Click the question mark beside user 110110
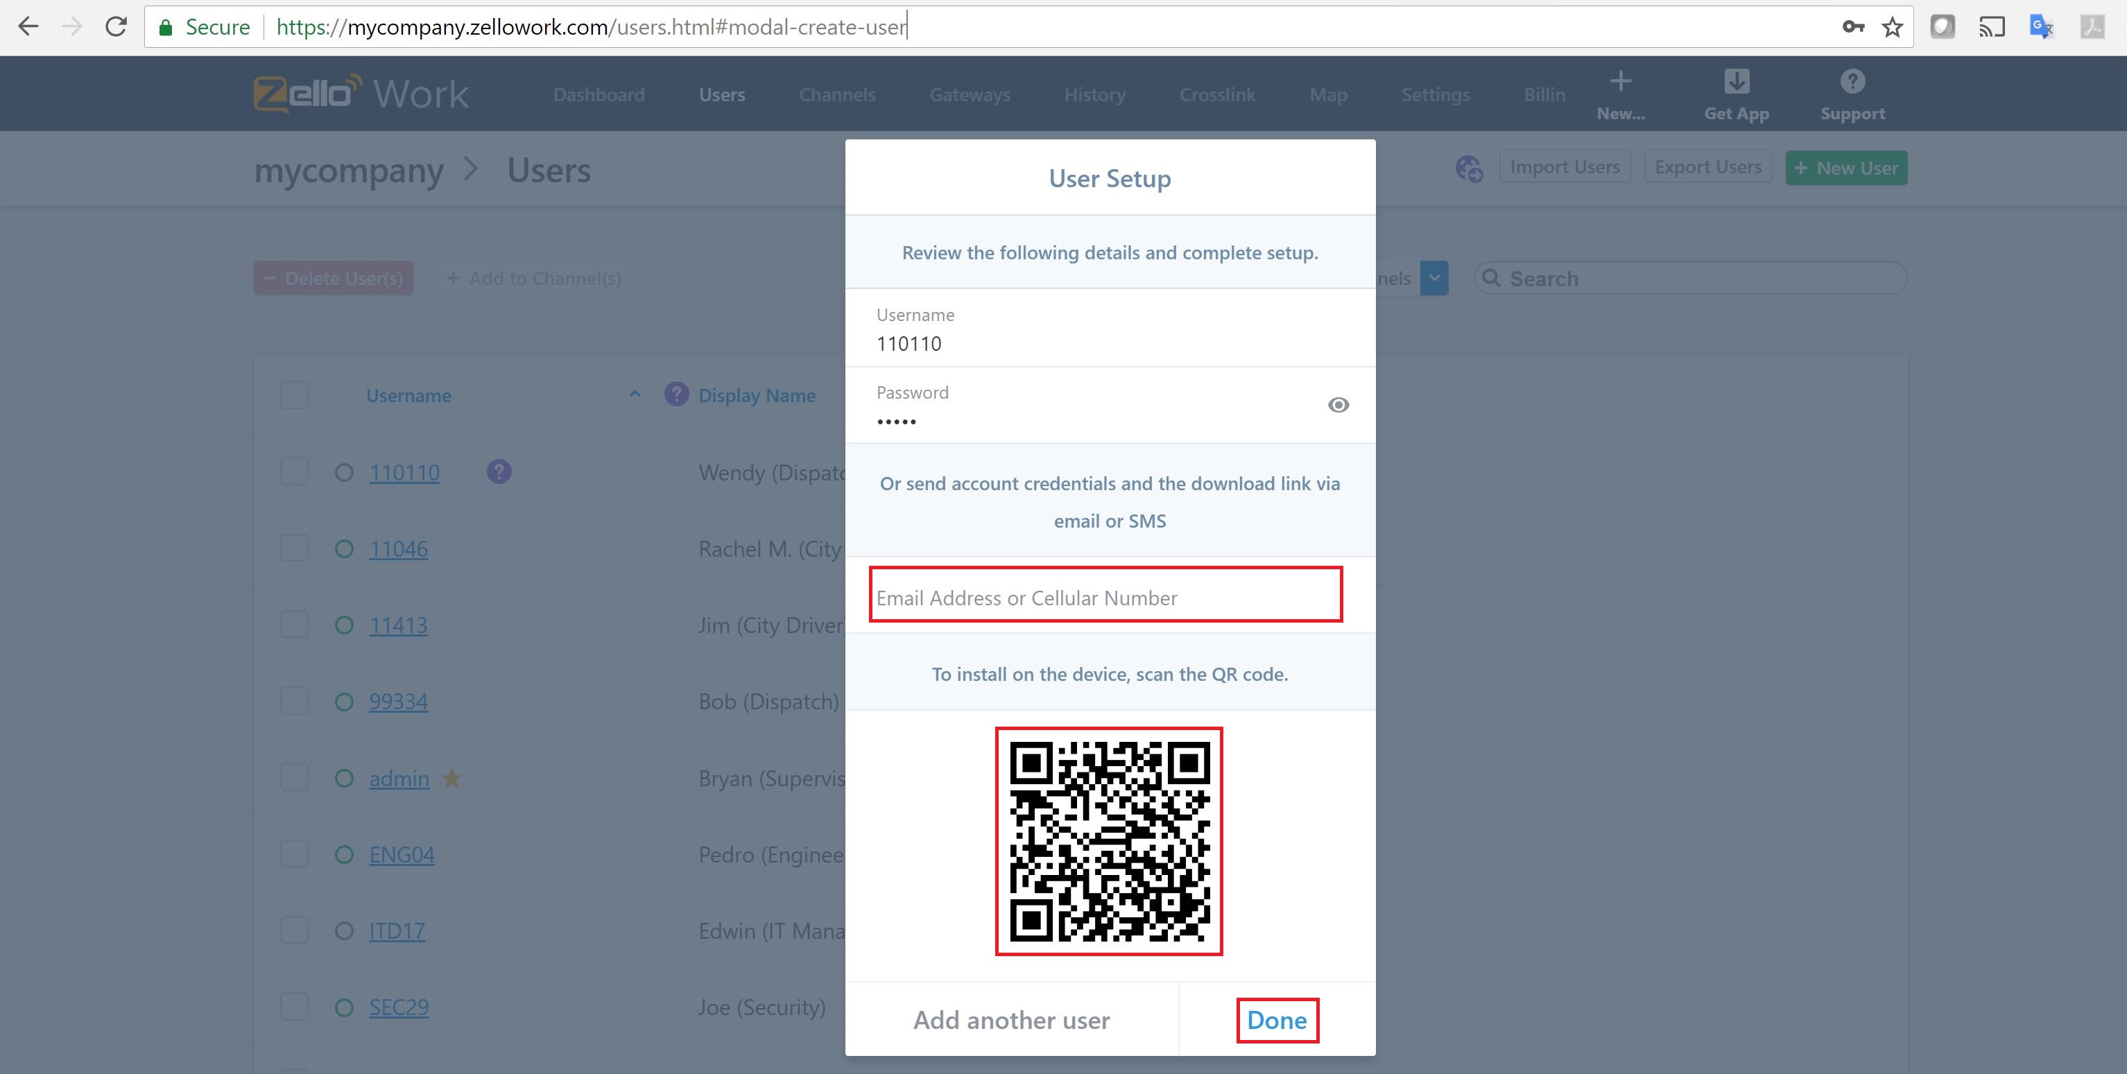Screen dimensions: 2127x1074 [x=499, y=472]
